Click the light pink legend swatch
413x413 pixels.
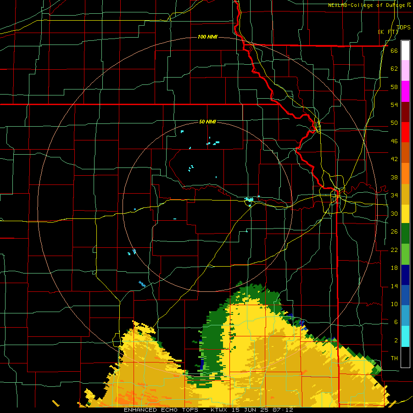tap(405, 71)
